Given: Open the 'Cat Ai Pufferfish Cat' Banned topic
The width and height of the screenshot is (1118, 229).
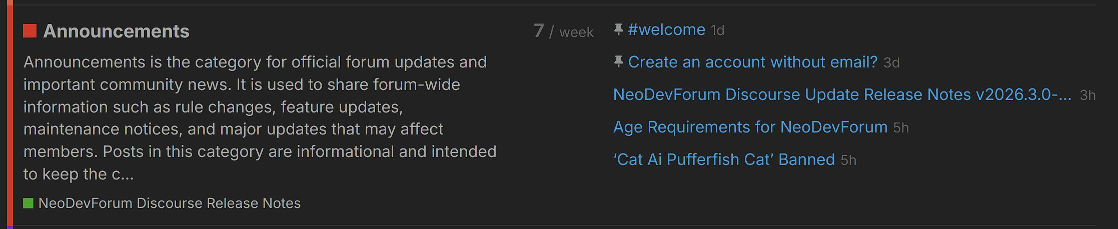Looking at the screenshot, I should click(724, 159).
